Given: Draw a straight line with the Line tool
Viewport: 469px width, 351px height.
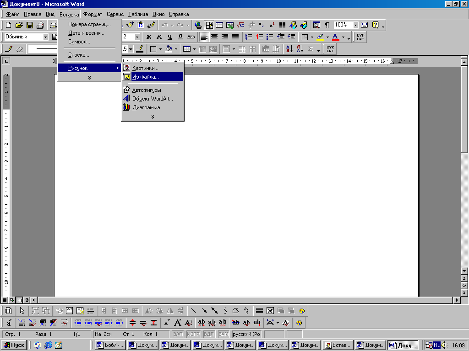Looking at the screenshot, I should (x=194, y=311).
